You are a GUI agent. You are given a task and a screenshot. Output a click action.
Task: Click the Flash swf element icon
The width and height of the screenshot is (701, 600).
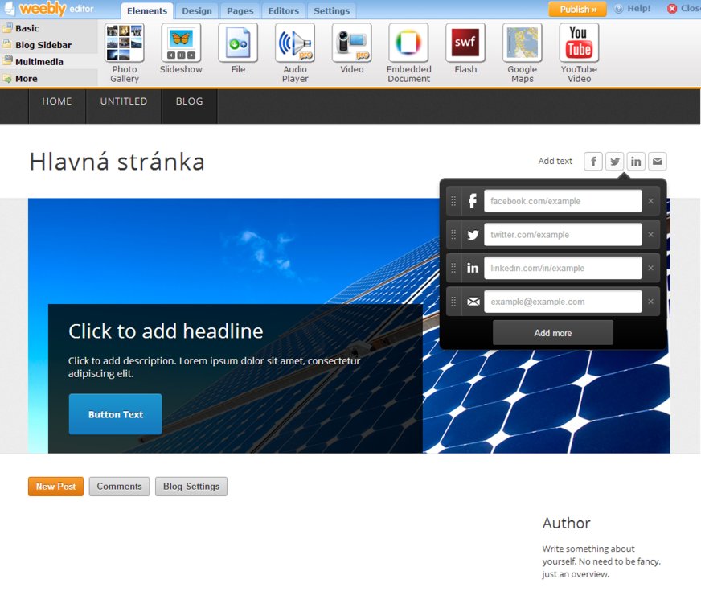click(x=465, y=43)
